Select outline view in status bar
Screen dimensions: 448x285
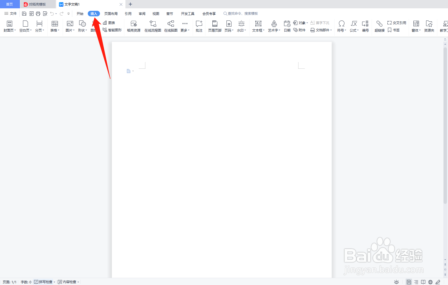416,282
